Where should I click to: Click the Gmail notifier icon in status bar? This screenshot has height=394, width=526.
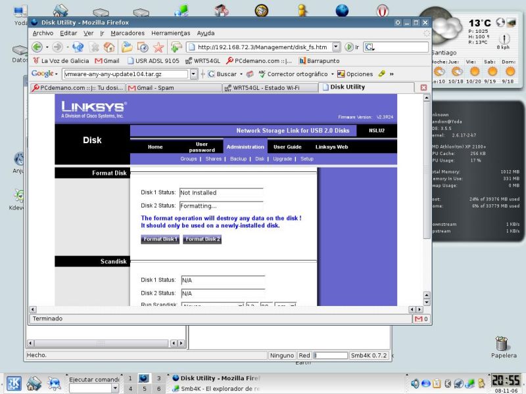coord(419,319)
